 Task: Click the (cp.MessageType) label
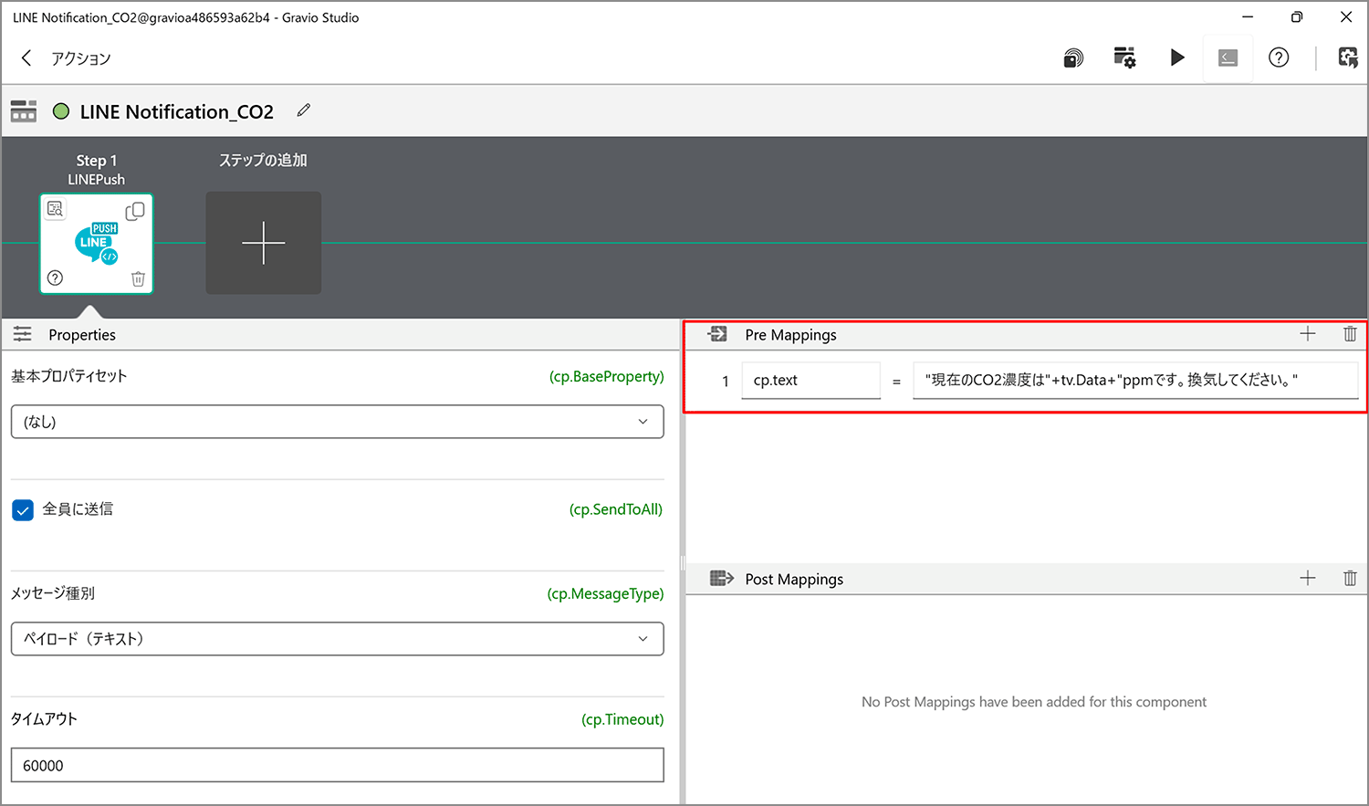(605, 593)
